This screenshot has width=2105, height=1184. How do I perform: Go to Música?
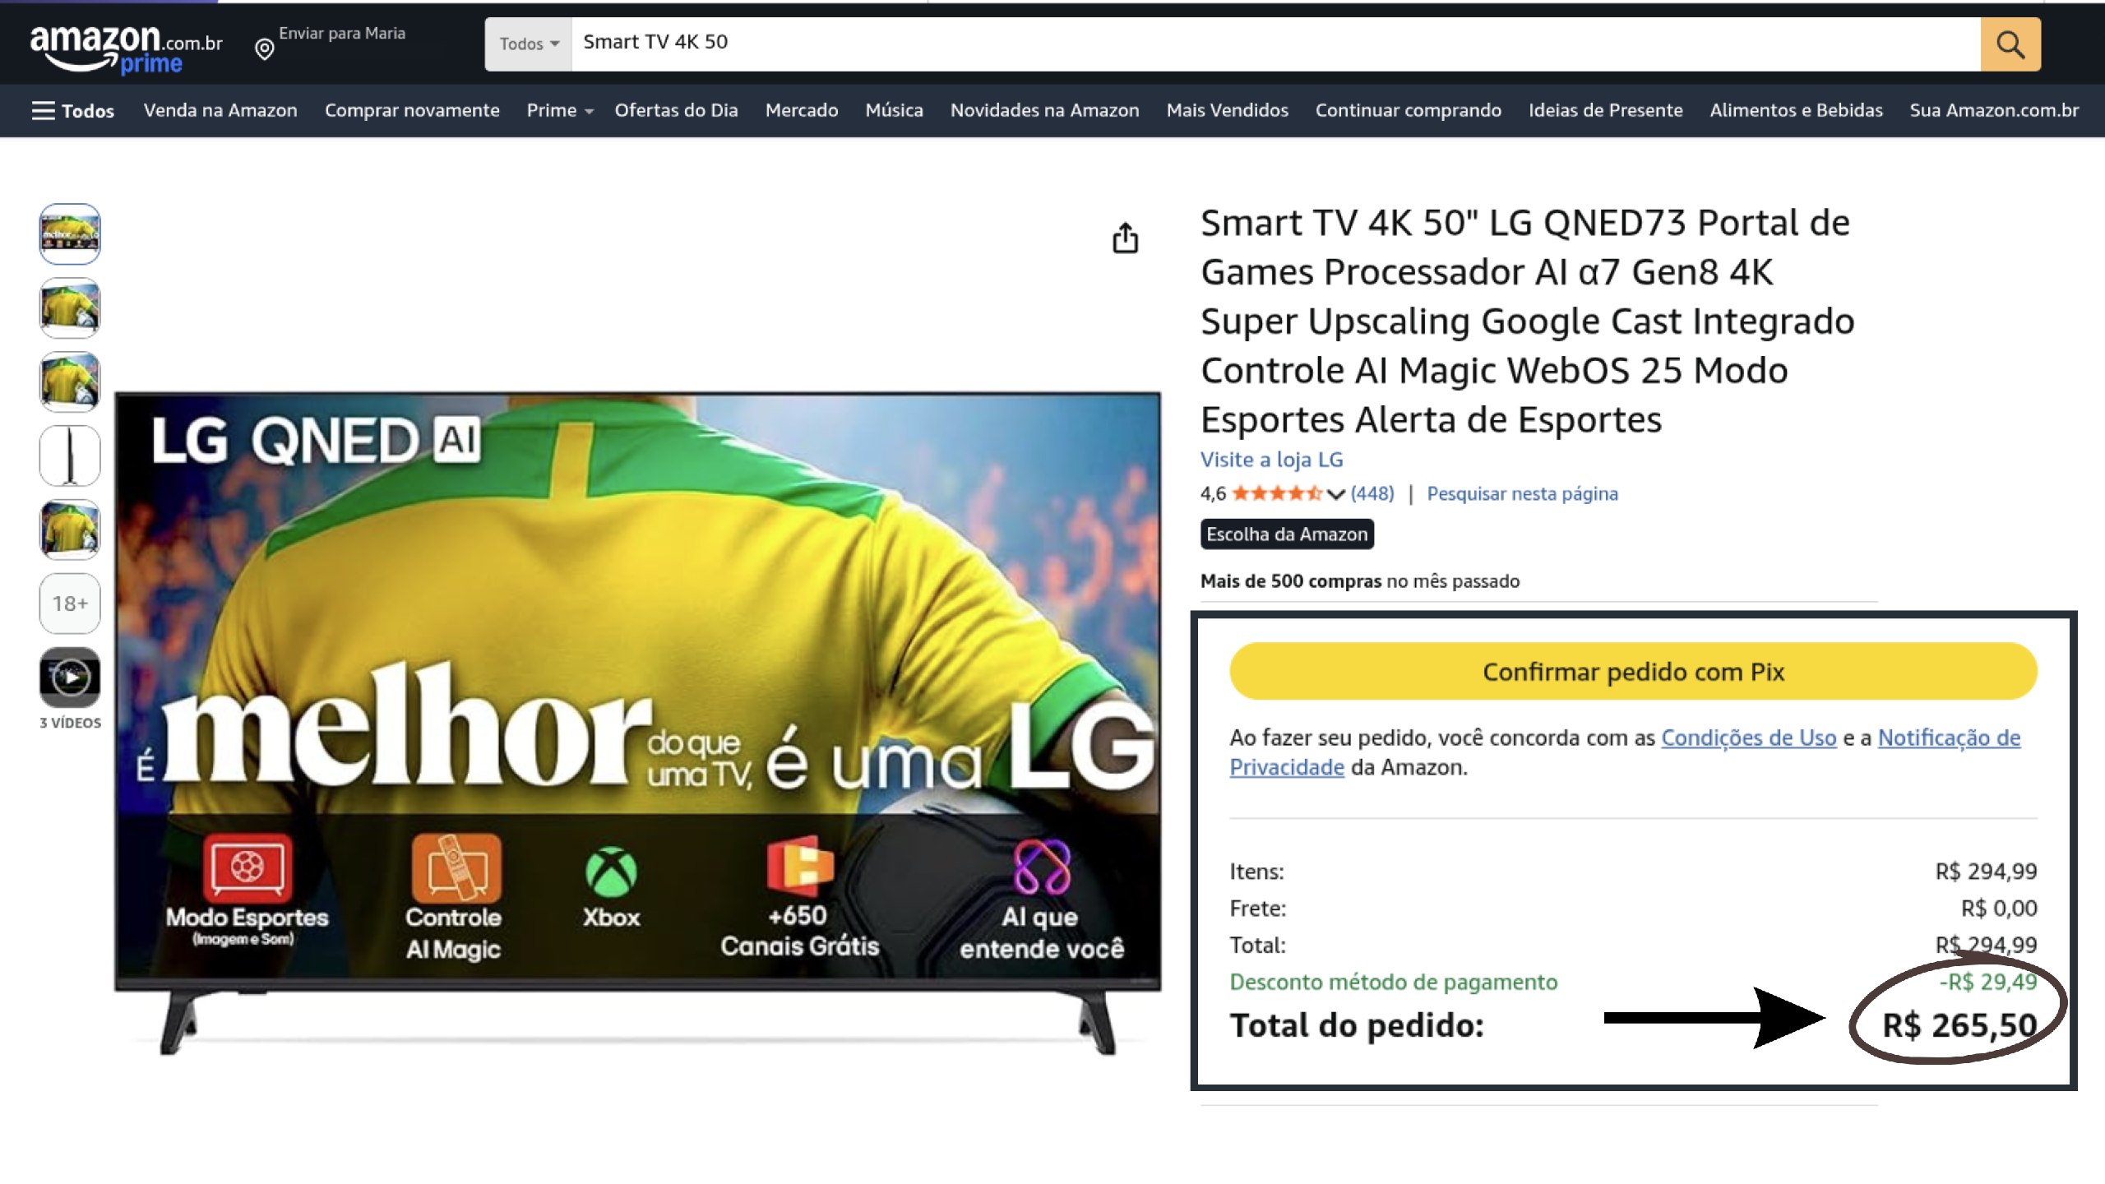click(x=894, y=110)
